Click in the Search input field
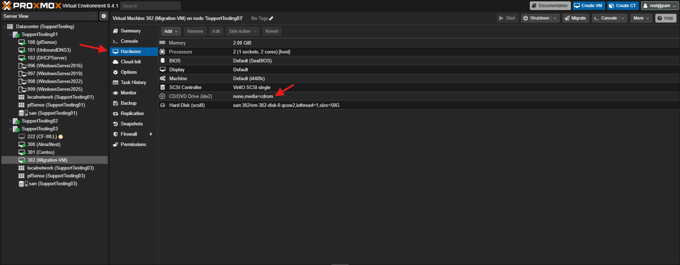Viewport: 680px width, 265px height. pos(151,5)
